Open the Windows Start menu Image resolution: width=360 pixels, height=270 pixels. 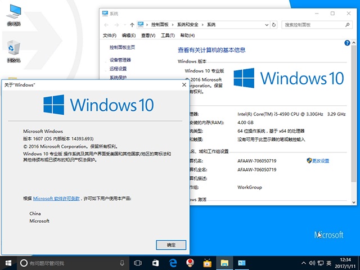tap(8, 263)
